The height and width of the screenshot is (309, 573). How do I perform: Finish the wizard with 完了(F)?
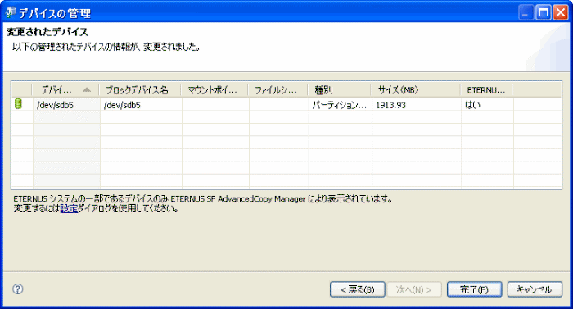click(474, 289)
